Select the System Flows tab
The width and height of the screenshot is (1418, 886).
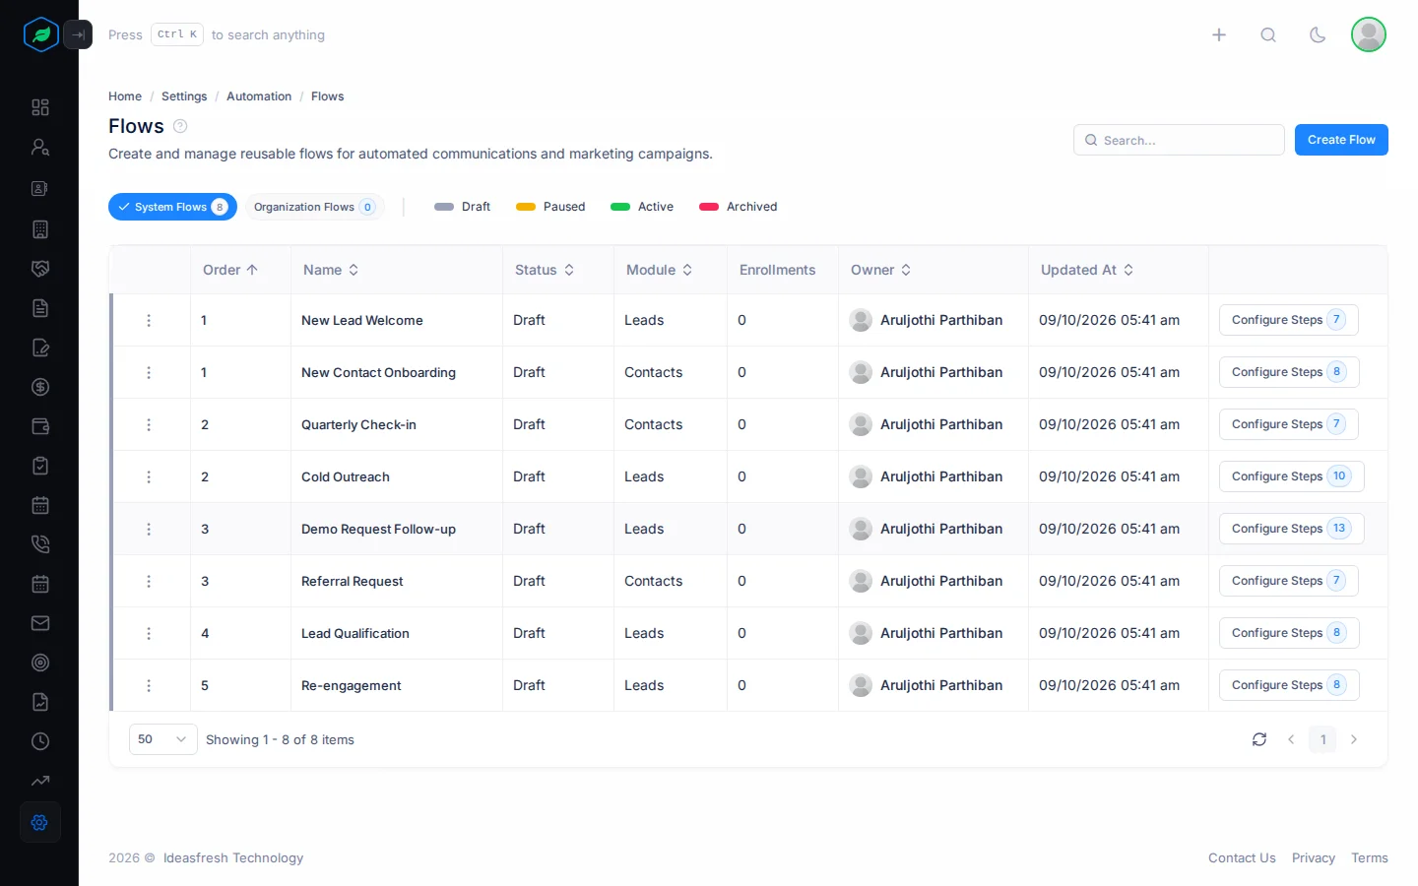[172, 207]
